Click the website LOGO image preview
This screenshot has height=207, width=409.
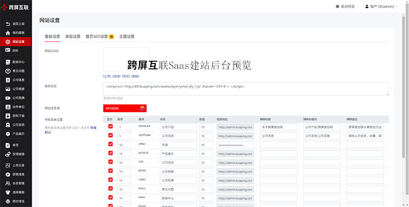(126, 59)
